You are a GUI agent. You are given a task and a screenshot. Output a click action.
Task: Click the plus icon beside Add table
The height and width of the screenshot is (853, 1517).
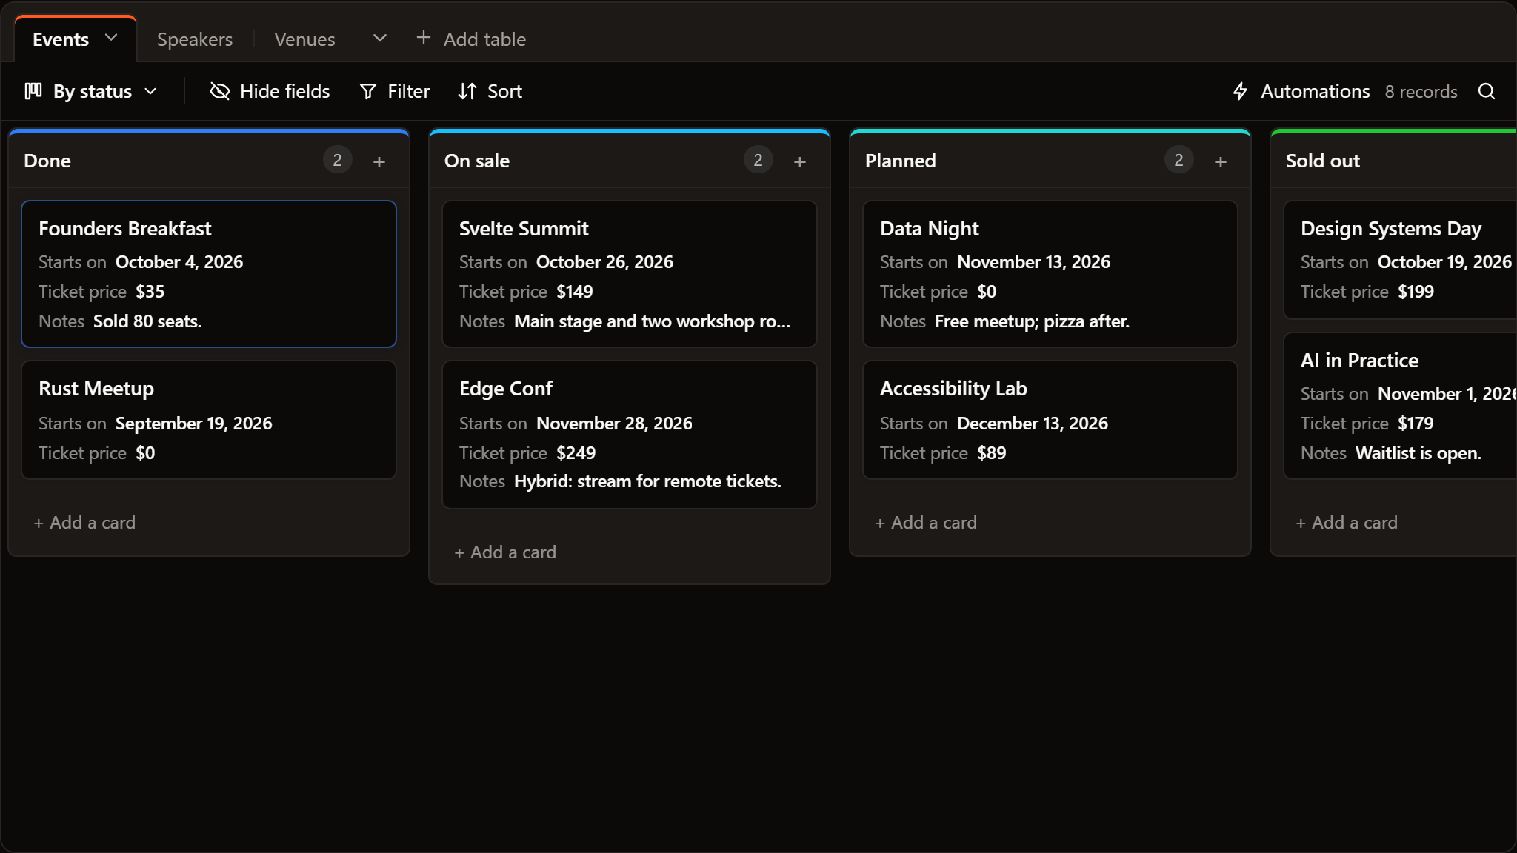(x=423, y=38)
